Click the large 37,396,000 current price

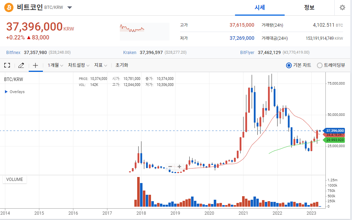pos(34,27)
